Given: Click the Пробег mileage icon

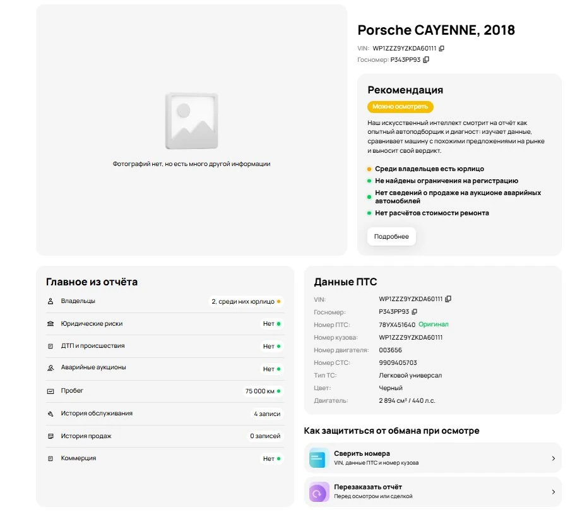Looking at the screenshot, I should pos(50,391).
